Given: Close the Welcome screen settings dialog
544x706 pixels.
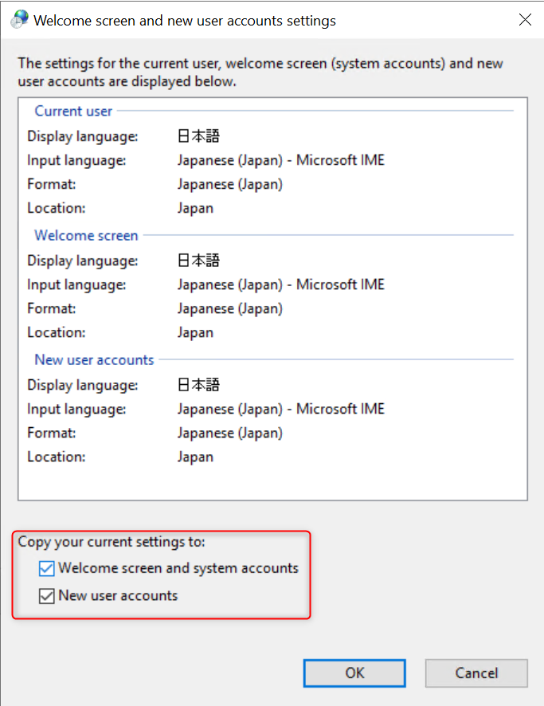Looking at the screenshot, I should tap(525, 20).
